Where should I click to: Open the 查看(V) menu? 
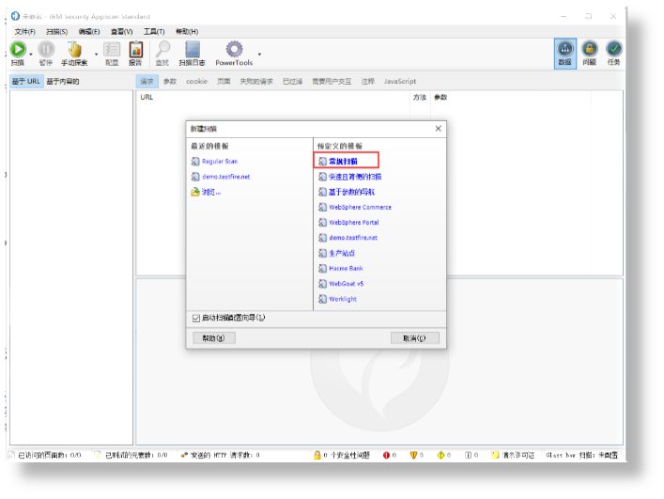point(121,31)
